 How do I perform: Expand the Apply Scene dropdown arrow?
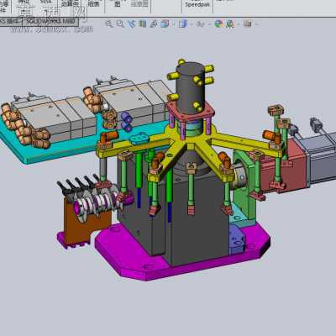[x=239, y=24]
